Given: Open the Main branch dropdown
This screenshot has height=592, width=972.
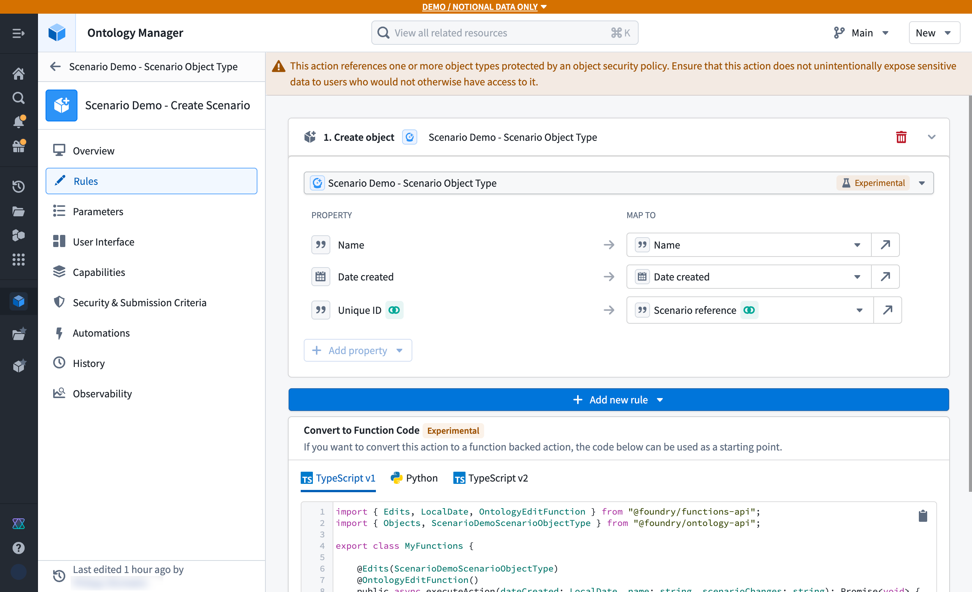Looking at the screenshot, I should click(862, 33).
